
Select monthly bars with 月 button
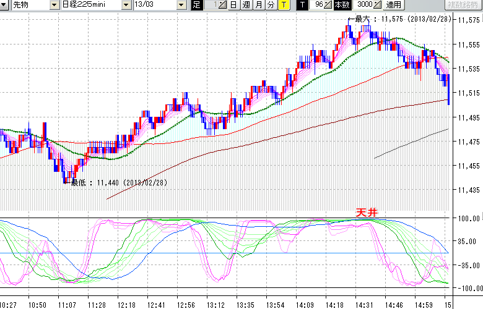[x=258, y=6]
